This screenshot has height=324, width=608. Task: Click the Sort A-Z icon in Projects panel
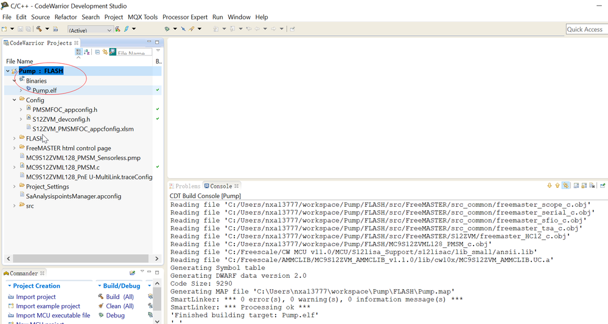click(87, 52)
